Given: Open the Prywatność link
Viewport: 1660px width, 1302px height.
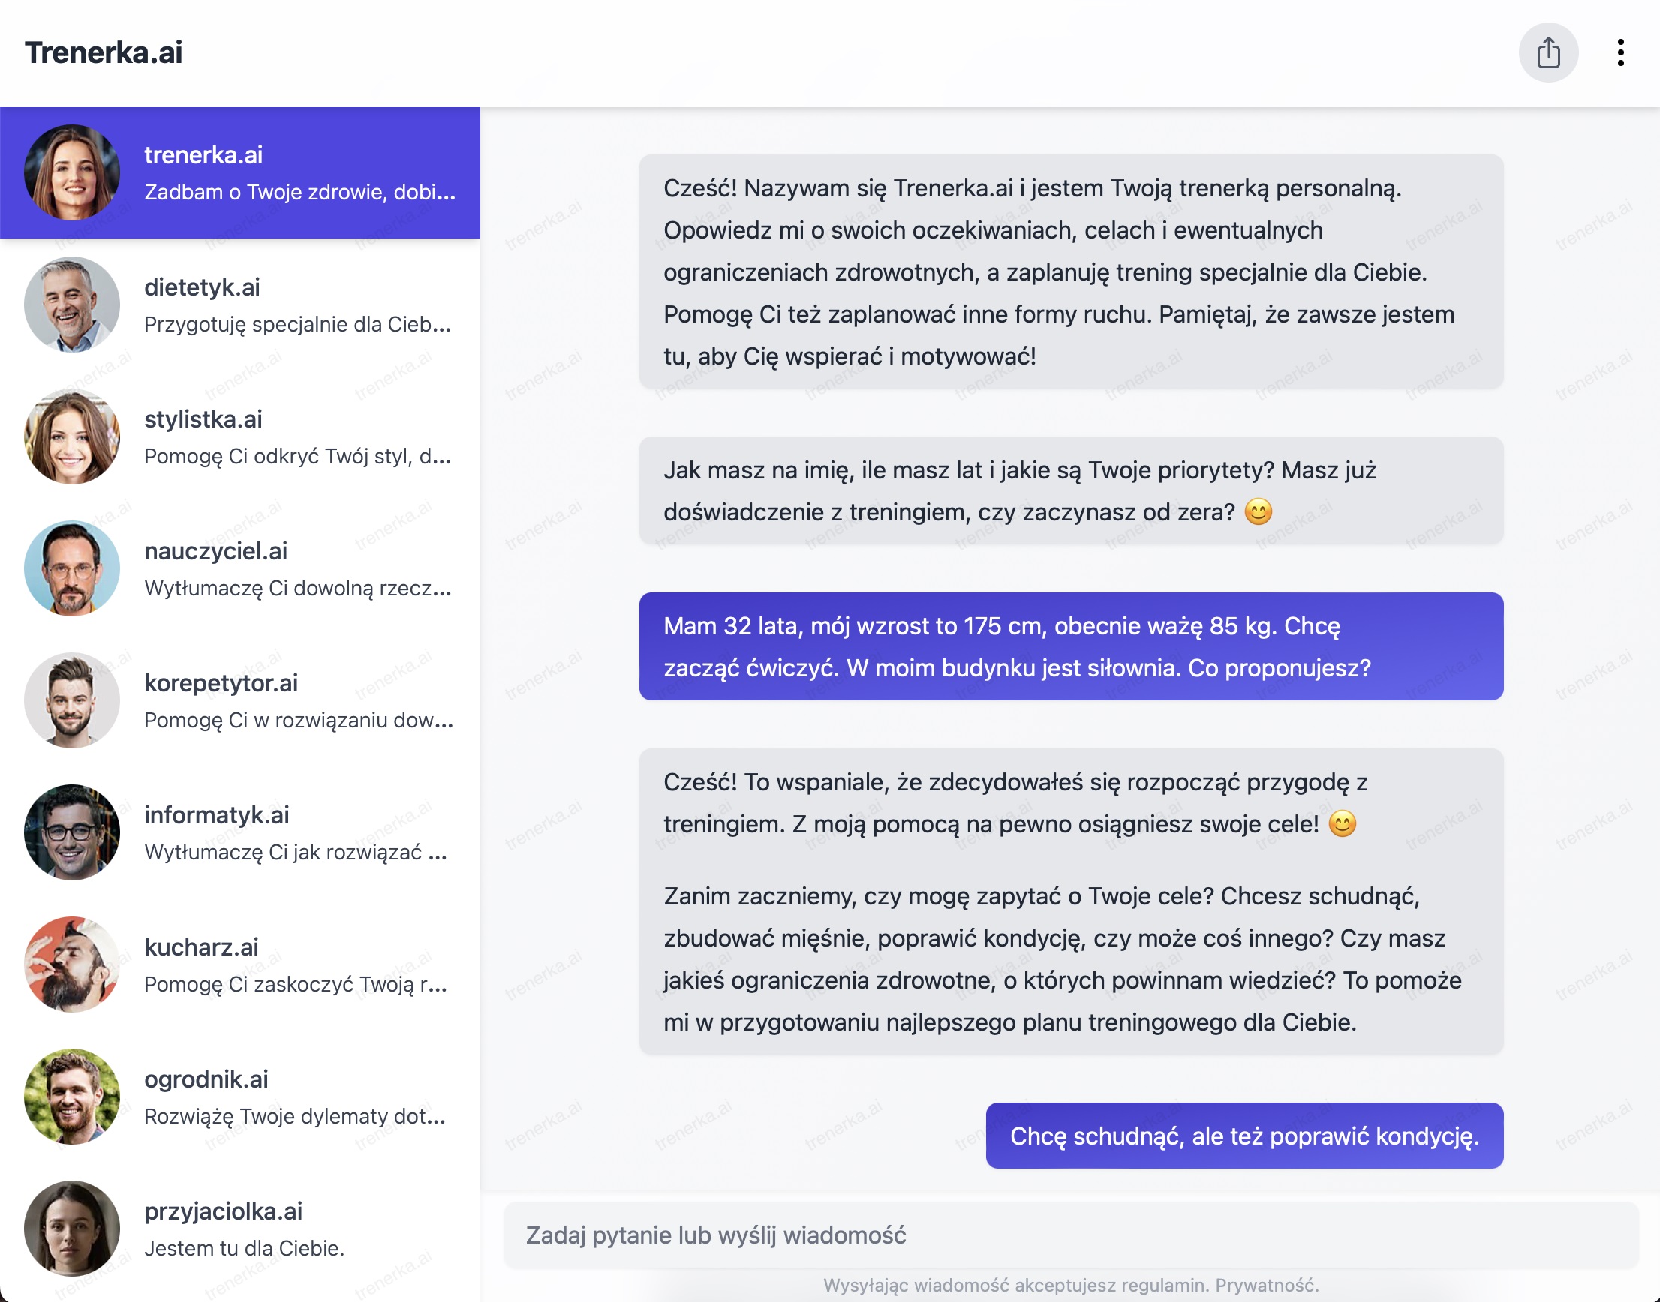Looking at the screenshot, I should point(1266,1285).
